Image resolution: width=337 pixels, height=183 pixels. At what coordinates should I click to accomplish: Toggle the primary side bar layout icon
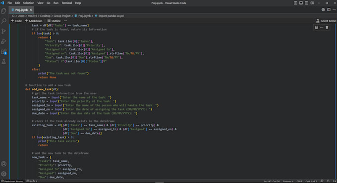[x=295, y=3]
